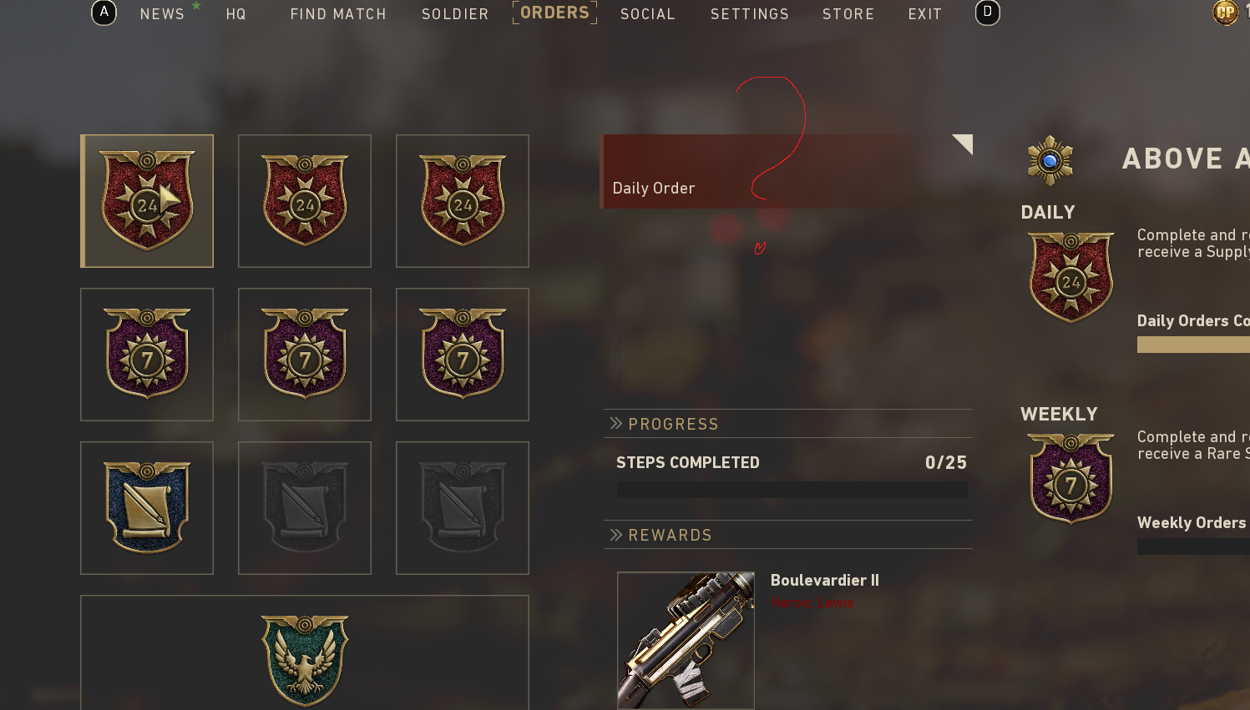Select the third purple weekly order badge
Screen dimensions: 1250x710
463,355
